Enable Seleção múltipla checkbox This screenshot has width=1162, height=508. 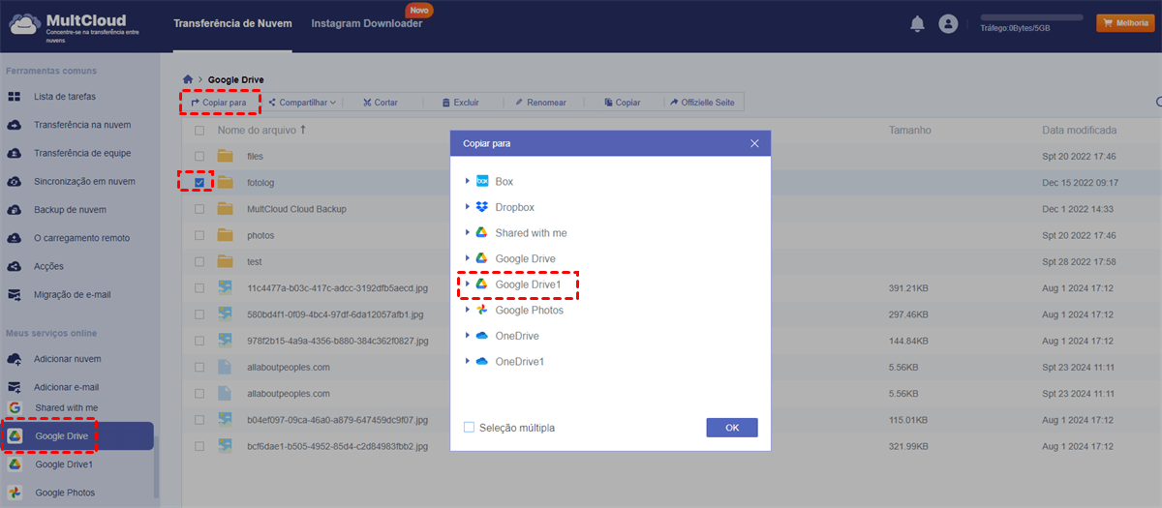(470, 427)
